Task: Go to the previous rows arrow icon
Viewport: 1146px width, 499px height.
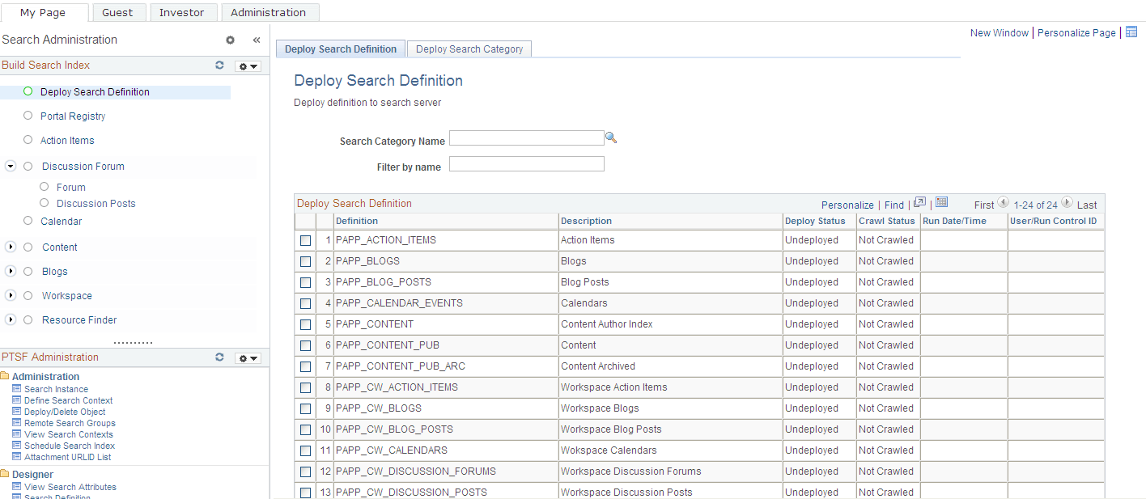Action: (x=1004, y=204)
